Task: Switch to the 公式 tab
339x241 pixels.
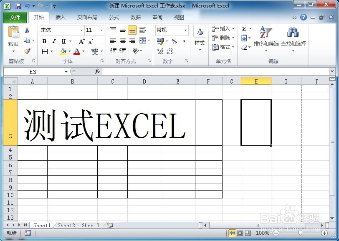Action: point(114,17)
